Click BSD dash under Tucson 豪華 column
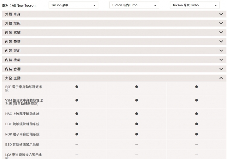Viewport: 227px width, 159px height. coord(77,145)
